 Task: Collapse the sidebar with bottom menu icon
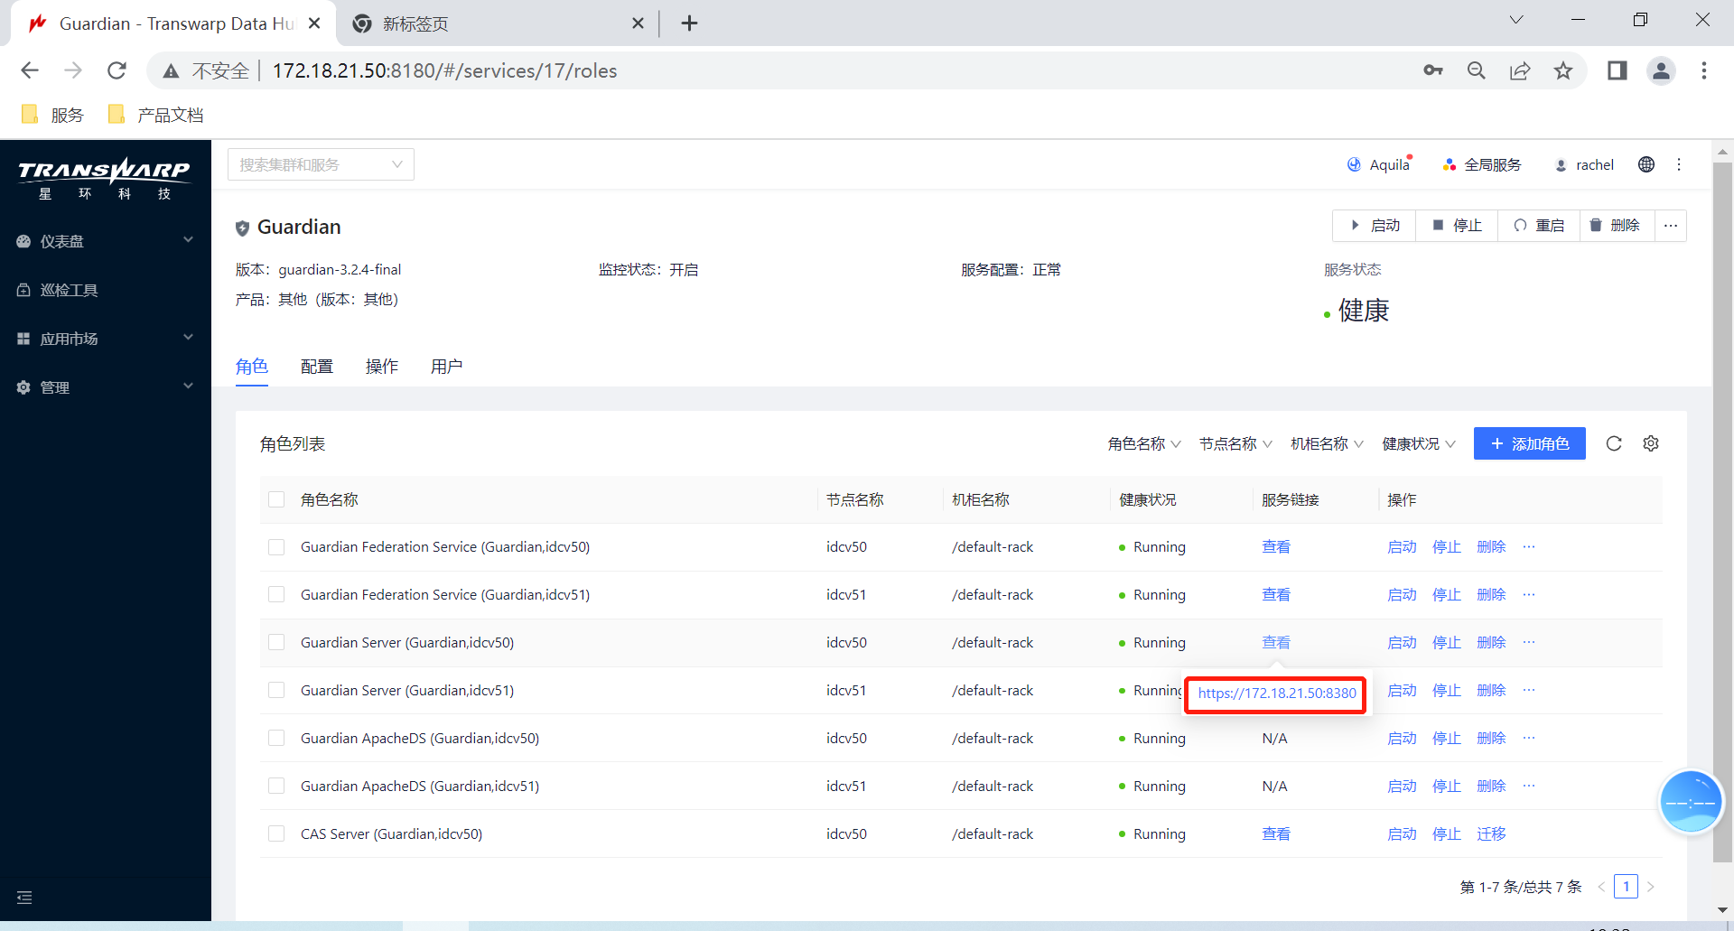[24, 898]
